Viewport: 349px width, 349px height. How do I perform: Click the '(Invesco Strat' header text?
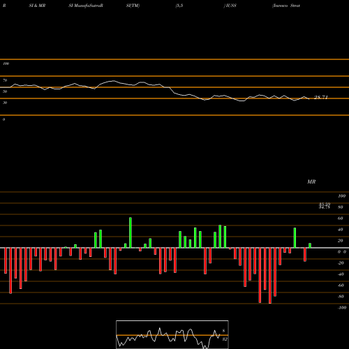coord(286,6)
